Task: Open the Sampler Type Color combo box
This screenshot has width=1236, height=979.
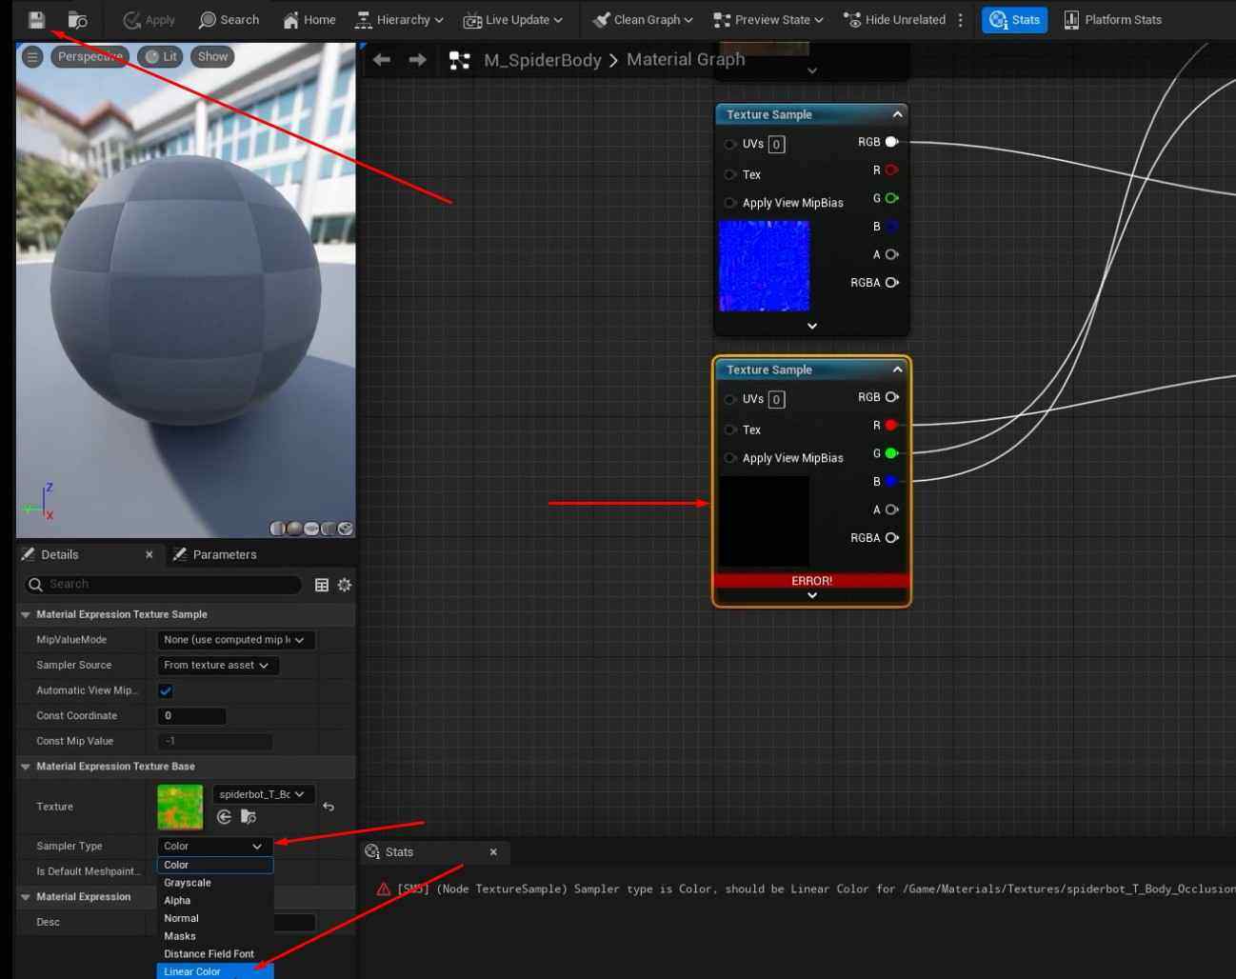Action: (x=215, y=847)
